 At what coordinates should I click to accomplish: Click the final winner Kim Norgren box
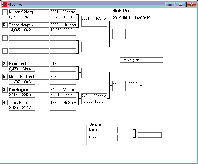tap(141, 60)
